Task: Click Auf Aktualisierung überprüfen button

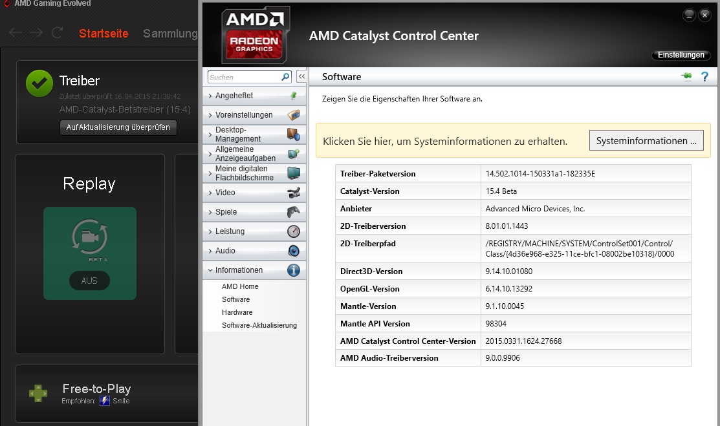Action: pos(118,127)
